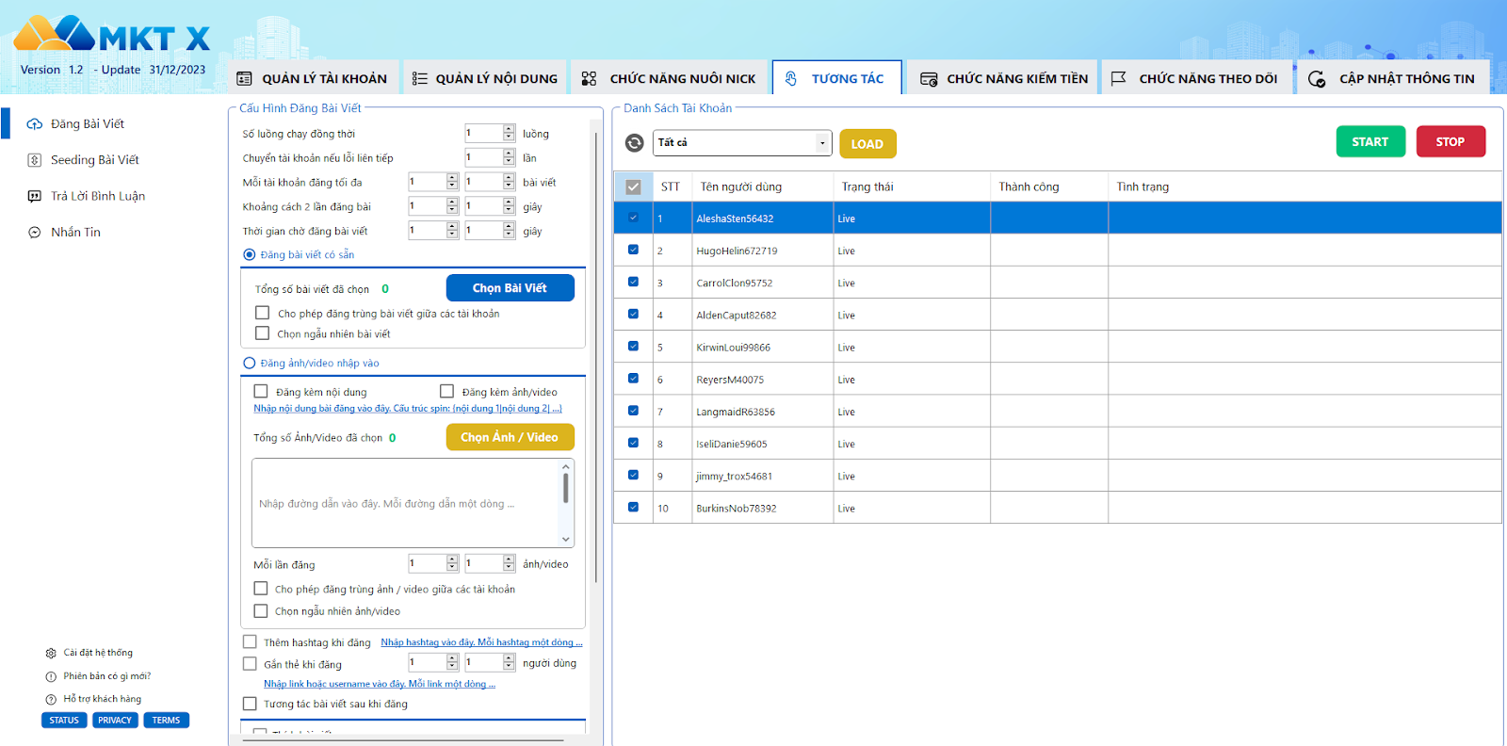Select the Đăng ảnh/video nhập vào radio
This screenshot has height=746, width=1507.
click(x=250, y=363)
